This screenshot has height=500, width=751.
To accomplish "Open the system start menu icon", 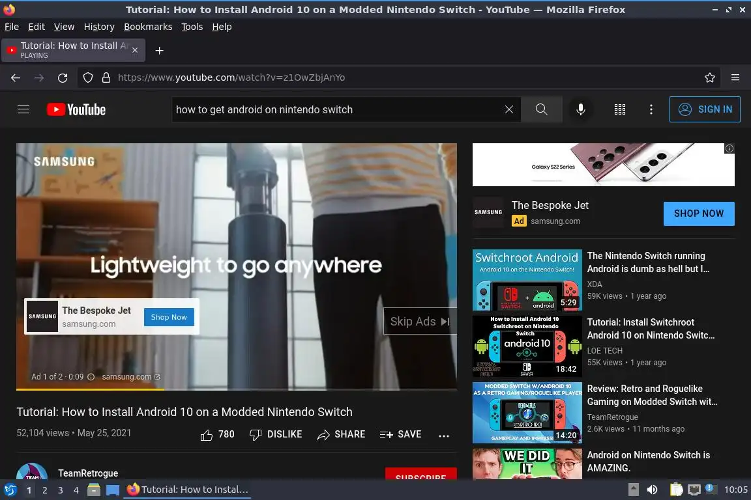I will tap(10, 490).
